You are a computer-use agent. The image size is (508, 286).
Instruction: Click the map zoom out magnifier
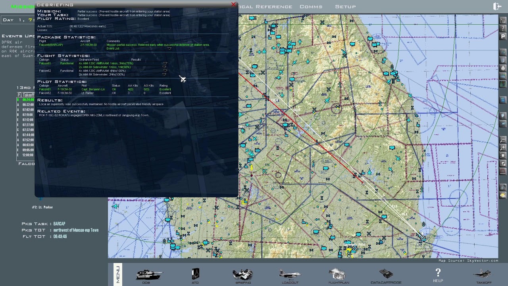click(x=503, y=139)
